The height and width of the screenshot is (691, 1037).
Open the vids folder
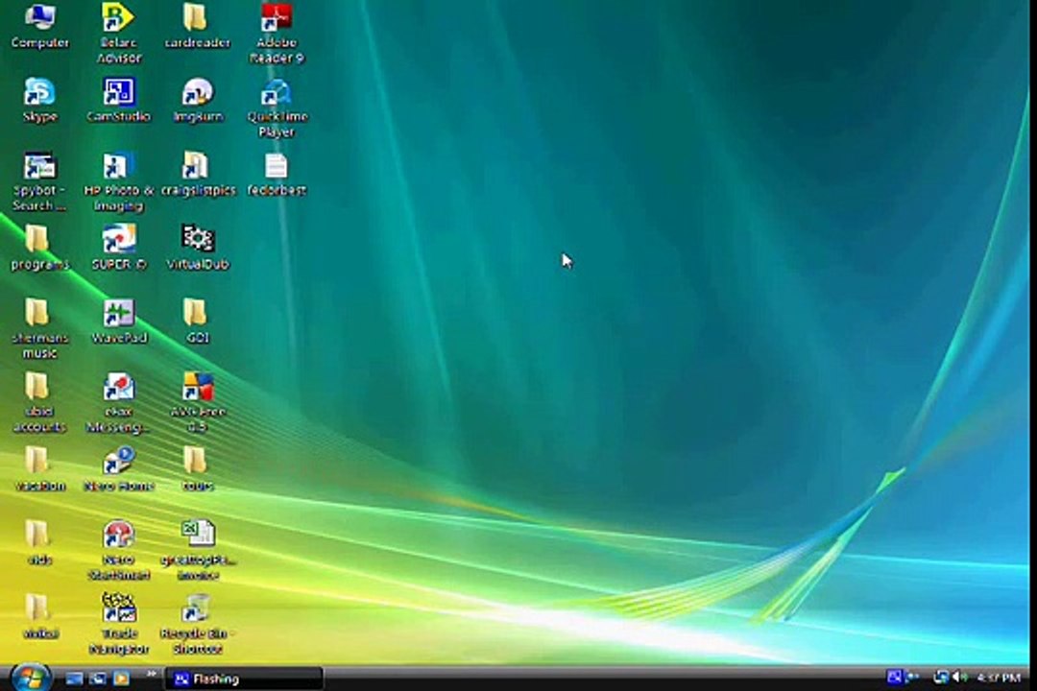point(39,543)
